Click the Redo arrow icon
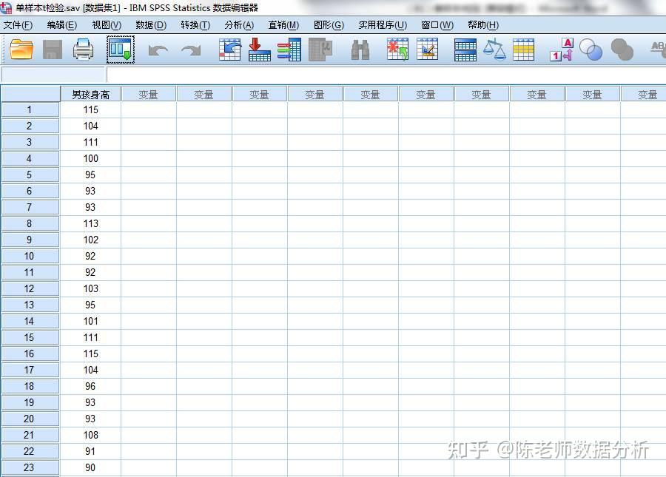The height and width of the screenshot is (477, 666). 190,49
